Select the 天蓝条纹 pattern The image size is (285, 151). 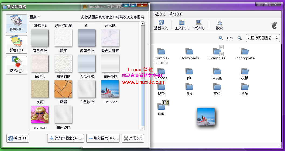tap(87, 63)
